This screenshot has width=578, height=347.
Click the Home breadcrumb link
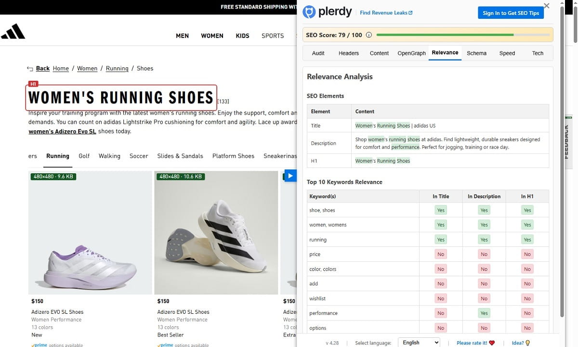60,68
